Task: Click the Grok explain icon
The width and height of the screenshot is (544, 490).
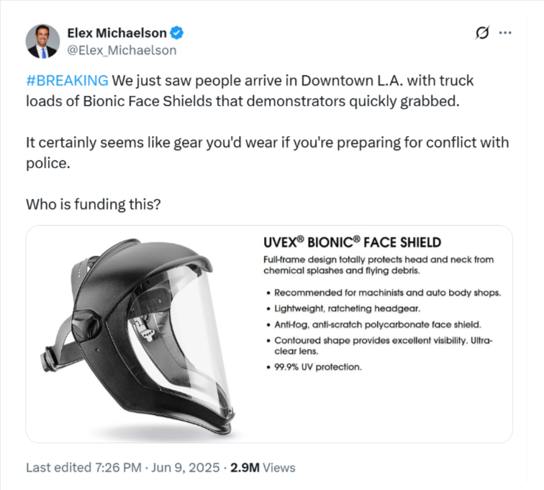Action: tap(483, 33)
